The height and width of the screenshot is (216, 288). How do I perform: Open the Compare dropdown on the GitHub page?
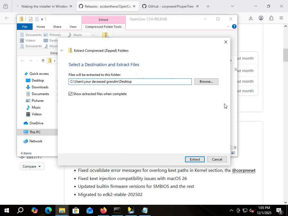[32, 166]
